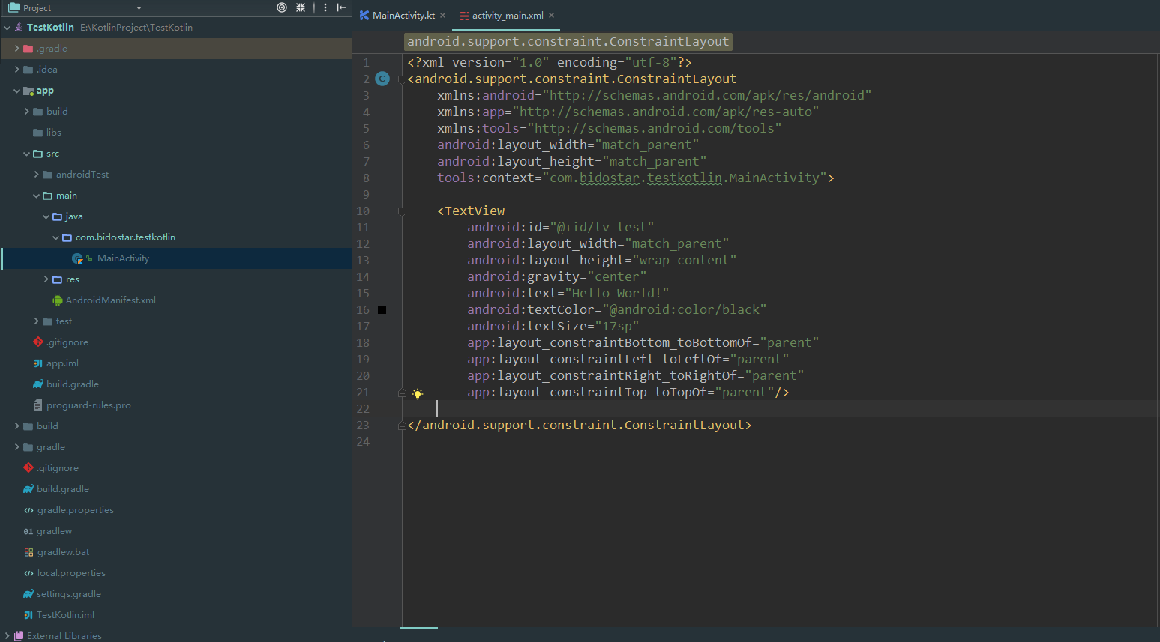Hide the Project tool window

pyautogui.click(x=342, y=7)
